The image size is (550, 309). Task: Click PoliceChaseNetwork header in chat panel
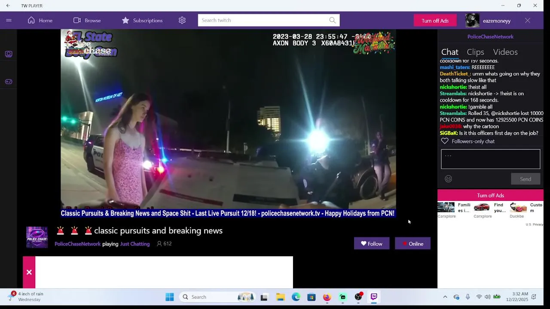point(490,36)
